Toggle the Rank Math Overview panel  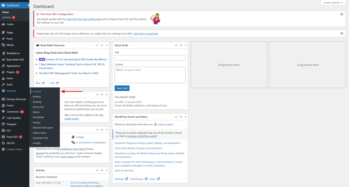point(107,45)
